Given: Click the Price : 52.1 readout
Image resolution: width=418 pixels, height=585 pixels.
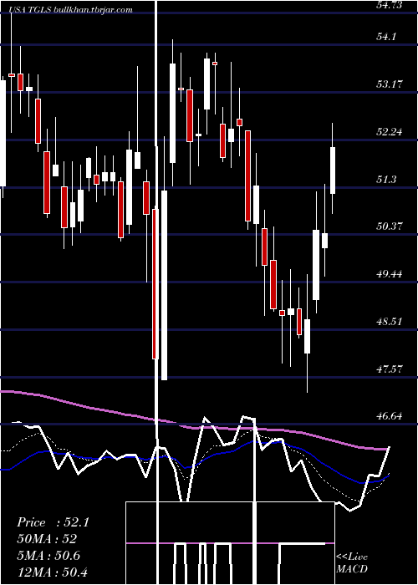Looking at the screenshot, I should tap(53, 522).
